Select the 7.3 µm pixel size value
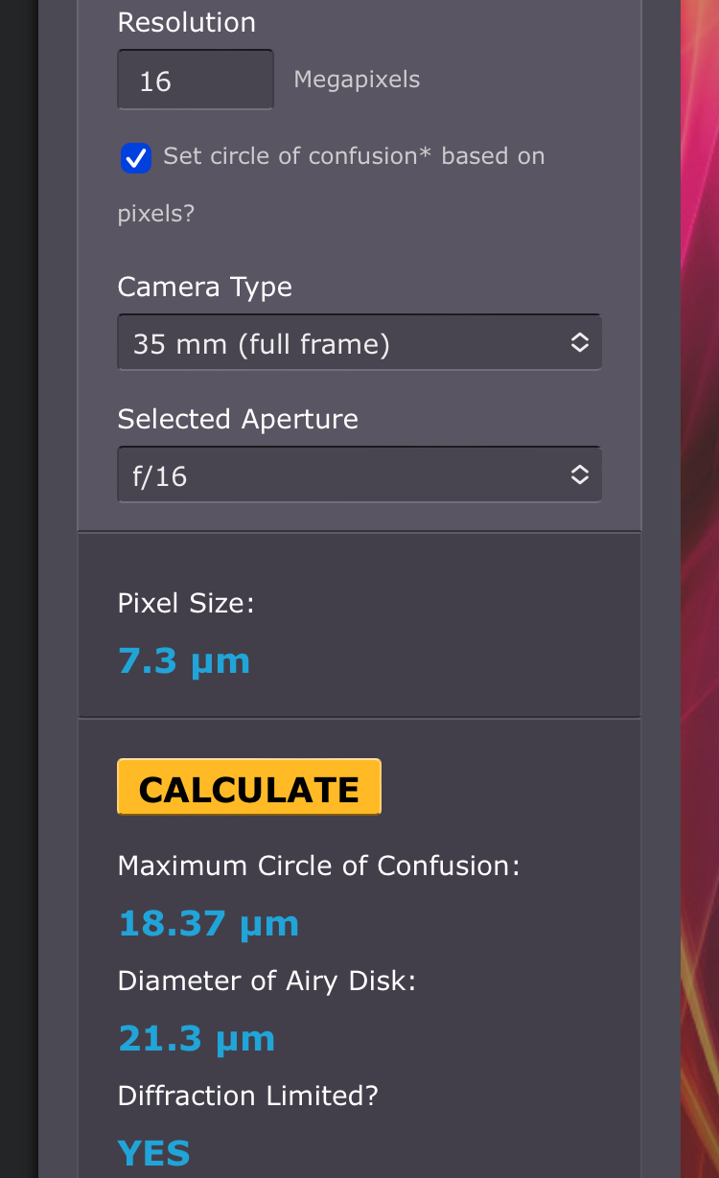The height and width of the screenshot is (1178, 719). tap(184, 660)
